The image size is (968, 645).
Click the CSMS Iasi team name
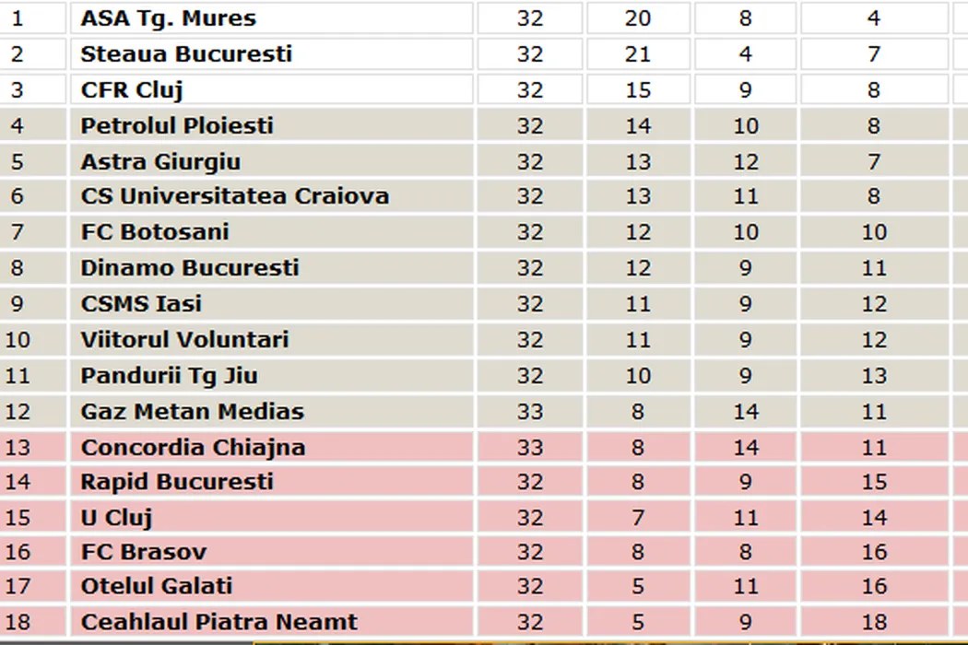[141, 304]
